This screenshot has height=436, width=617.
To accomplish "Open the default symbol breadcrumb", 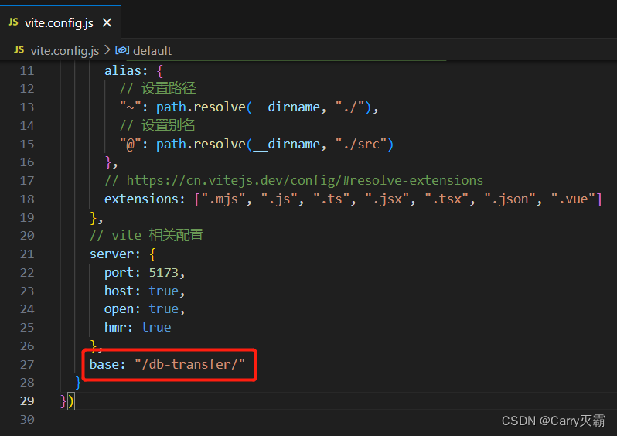I will point(152,51).
